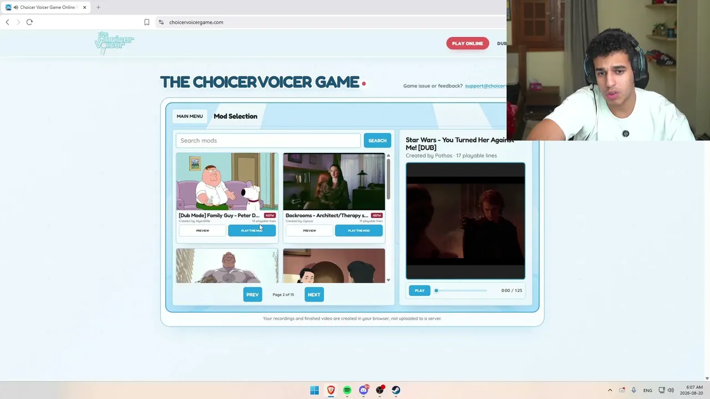Click the Search mods input field
The height and width of the screenshot is (399, 710).
[268, 141]
